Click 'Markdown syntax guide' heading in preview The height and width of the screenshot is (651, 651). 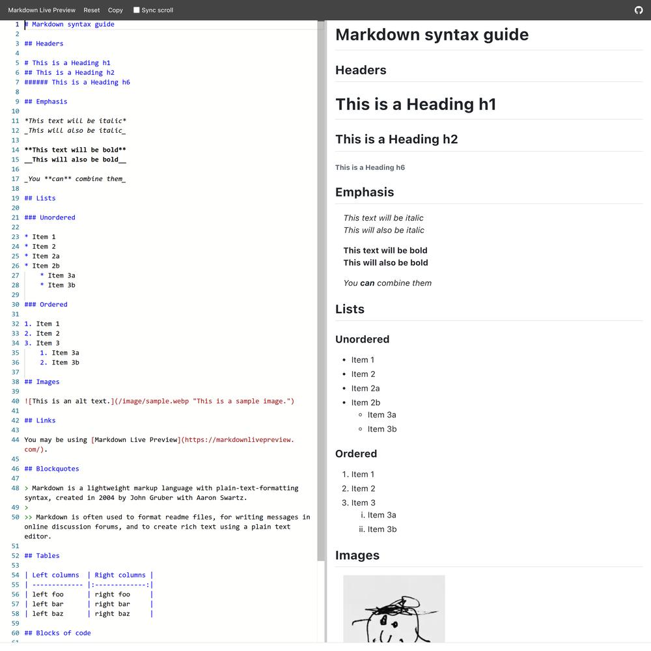(432, 35)
